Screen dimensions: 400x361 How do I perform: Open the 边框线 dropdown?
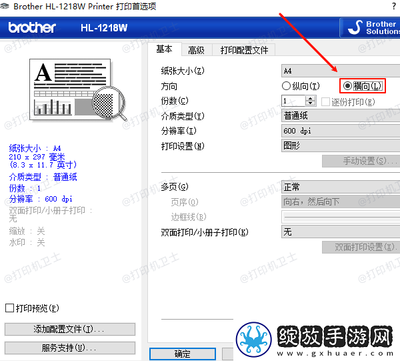341,217
